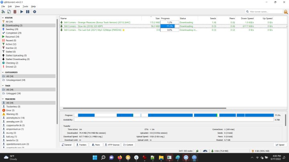
Task: Select the Completed (29) status filter
Action: 28,33
